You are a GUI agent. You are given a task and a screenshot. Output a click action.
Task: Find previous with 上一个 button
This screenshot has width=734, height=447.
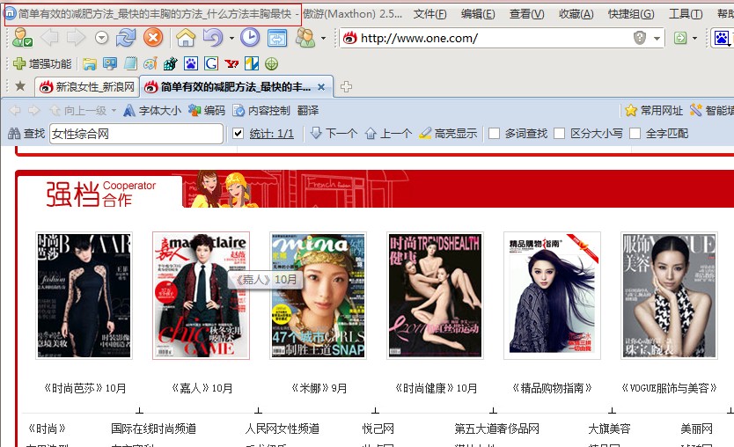click(x=388, y=134)
